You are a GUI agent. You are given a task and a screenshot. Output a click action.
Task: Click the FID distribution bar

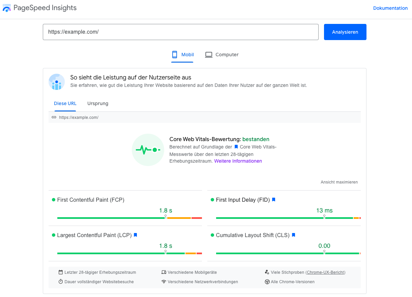click(x=288, y=218)
